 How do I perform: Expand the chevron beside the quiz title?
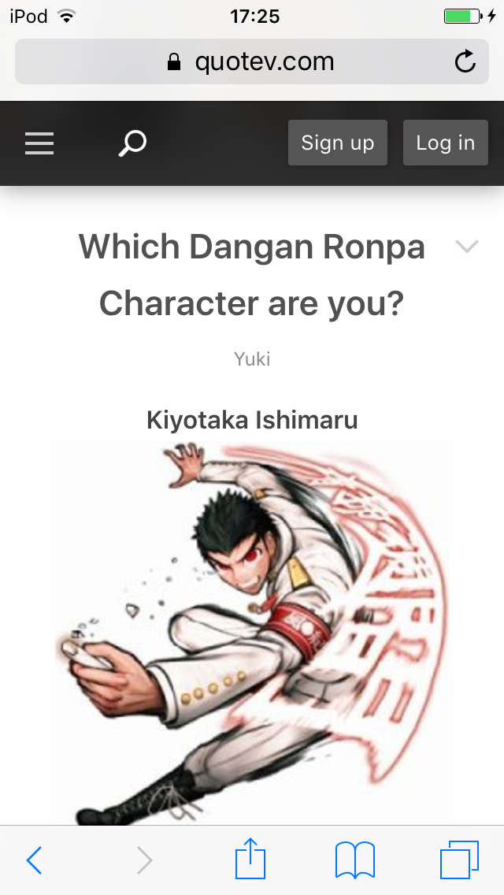pyautogui.click(x=466, y=246)
